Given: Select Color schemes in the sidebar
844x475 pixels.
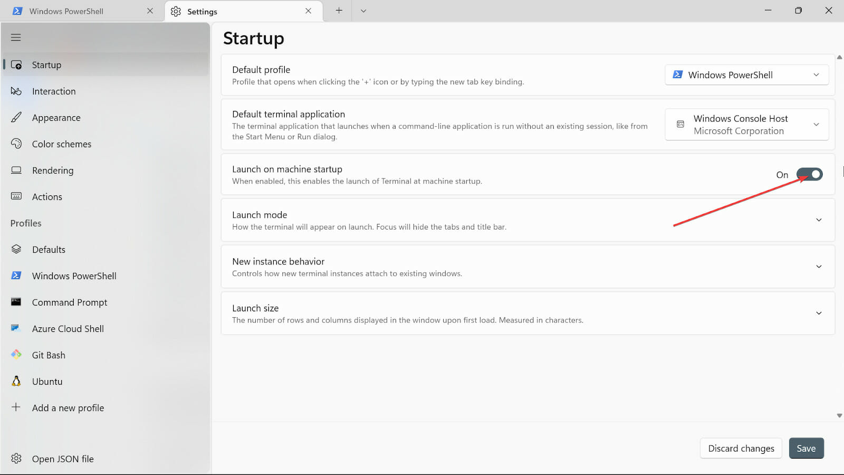Looking at the screenshot, I should [x=105, y=144].
